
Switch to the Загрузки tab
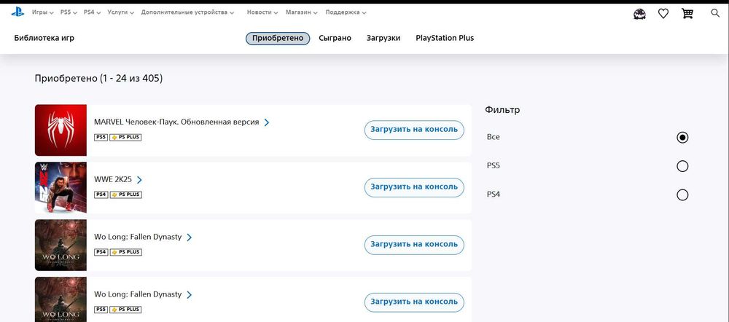click(x=383, y=38)
